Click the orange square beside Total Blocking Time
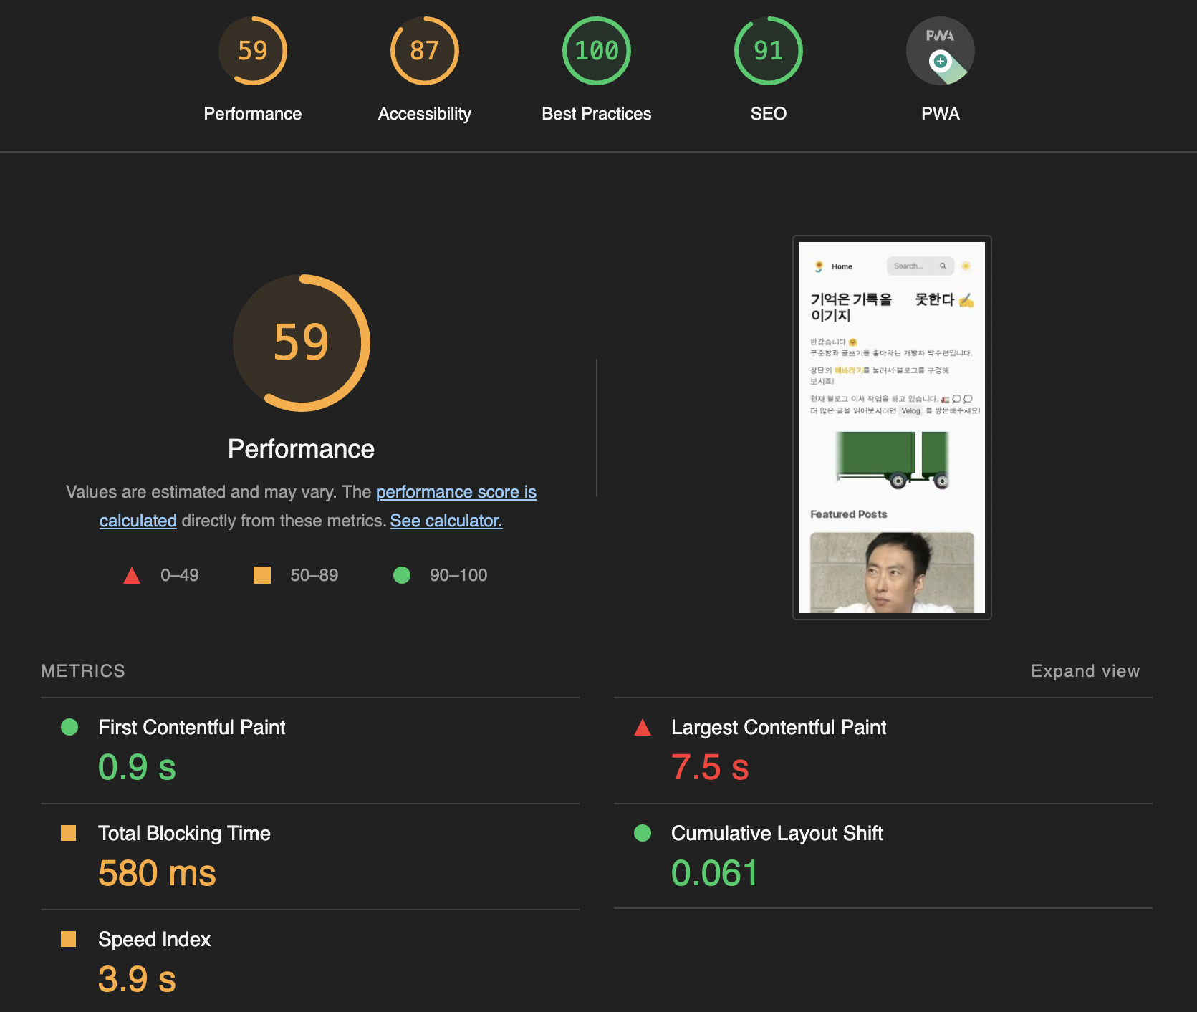 69,833
